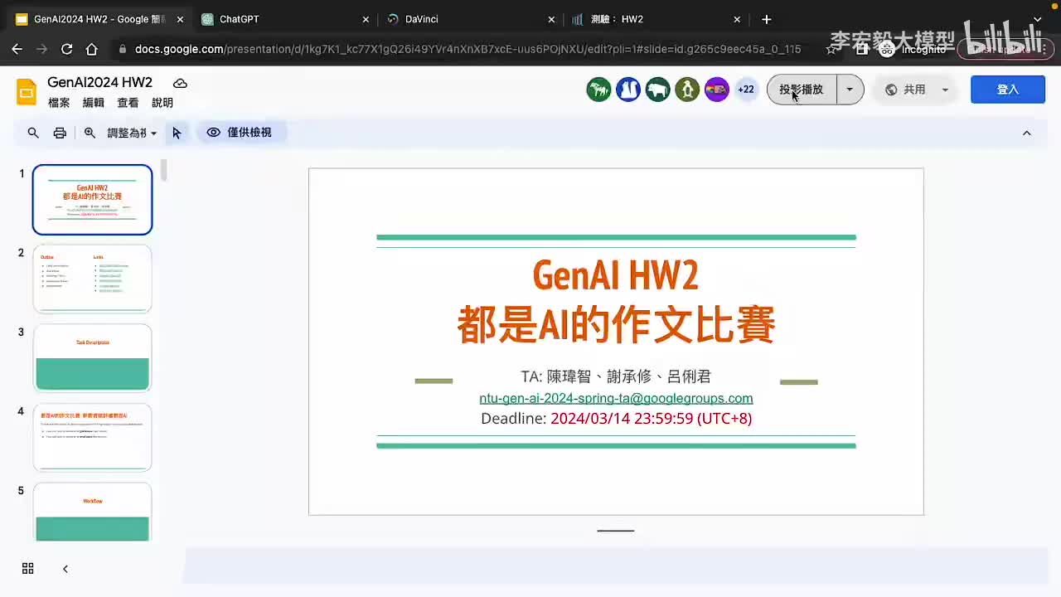Open the grid view icon
This screenshot has height=597, width=1061.
(28, 568)
